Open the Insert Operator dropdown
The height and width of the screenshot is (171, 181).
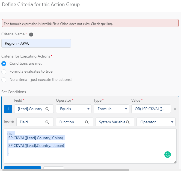point(156,122)
